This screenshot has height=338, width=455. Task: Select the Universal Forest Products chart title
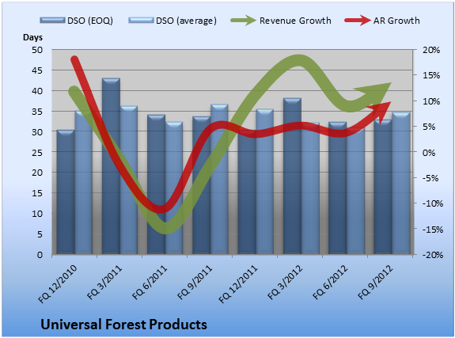(x=124, y=325)
